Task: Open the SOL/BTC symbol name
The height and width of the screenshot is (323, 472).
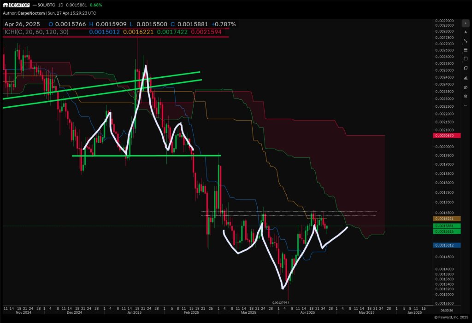Action: (x=45, y=5)
